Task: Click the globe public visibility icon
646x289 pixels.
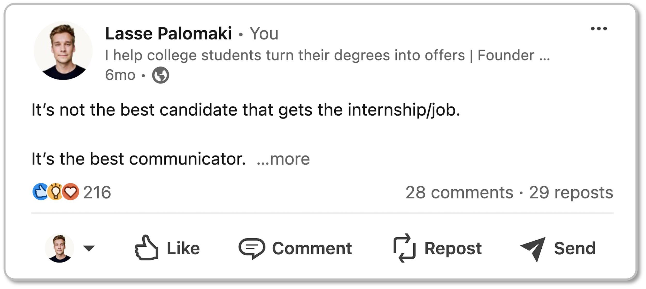Action: 160,75
